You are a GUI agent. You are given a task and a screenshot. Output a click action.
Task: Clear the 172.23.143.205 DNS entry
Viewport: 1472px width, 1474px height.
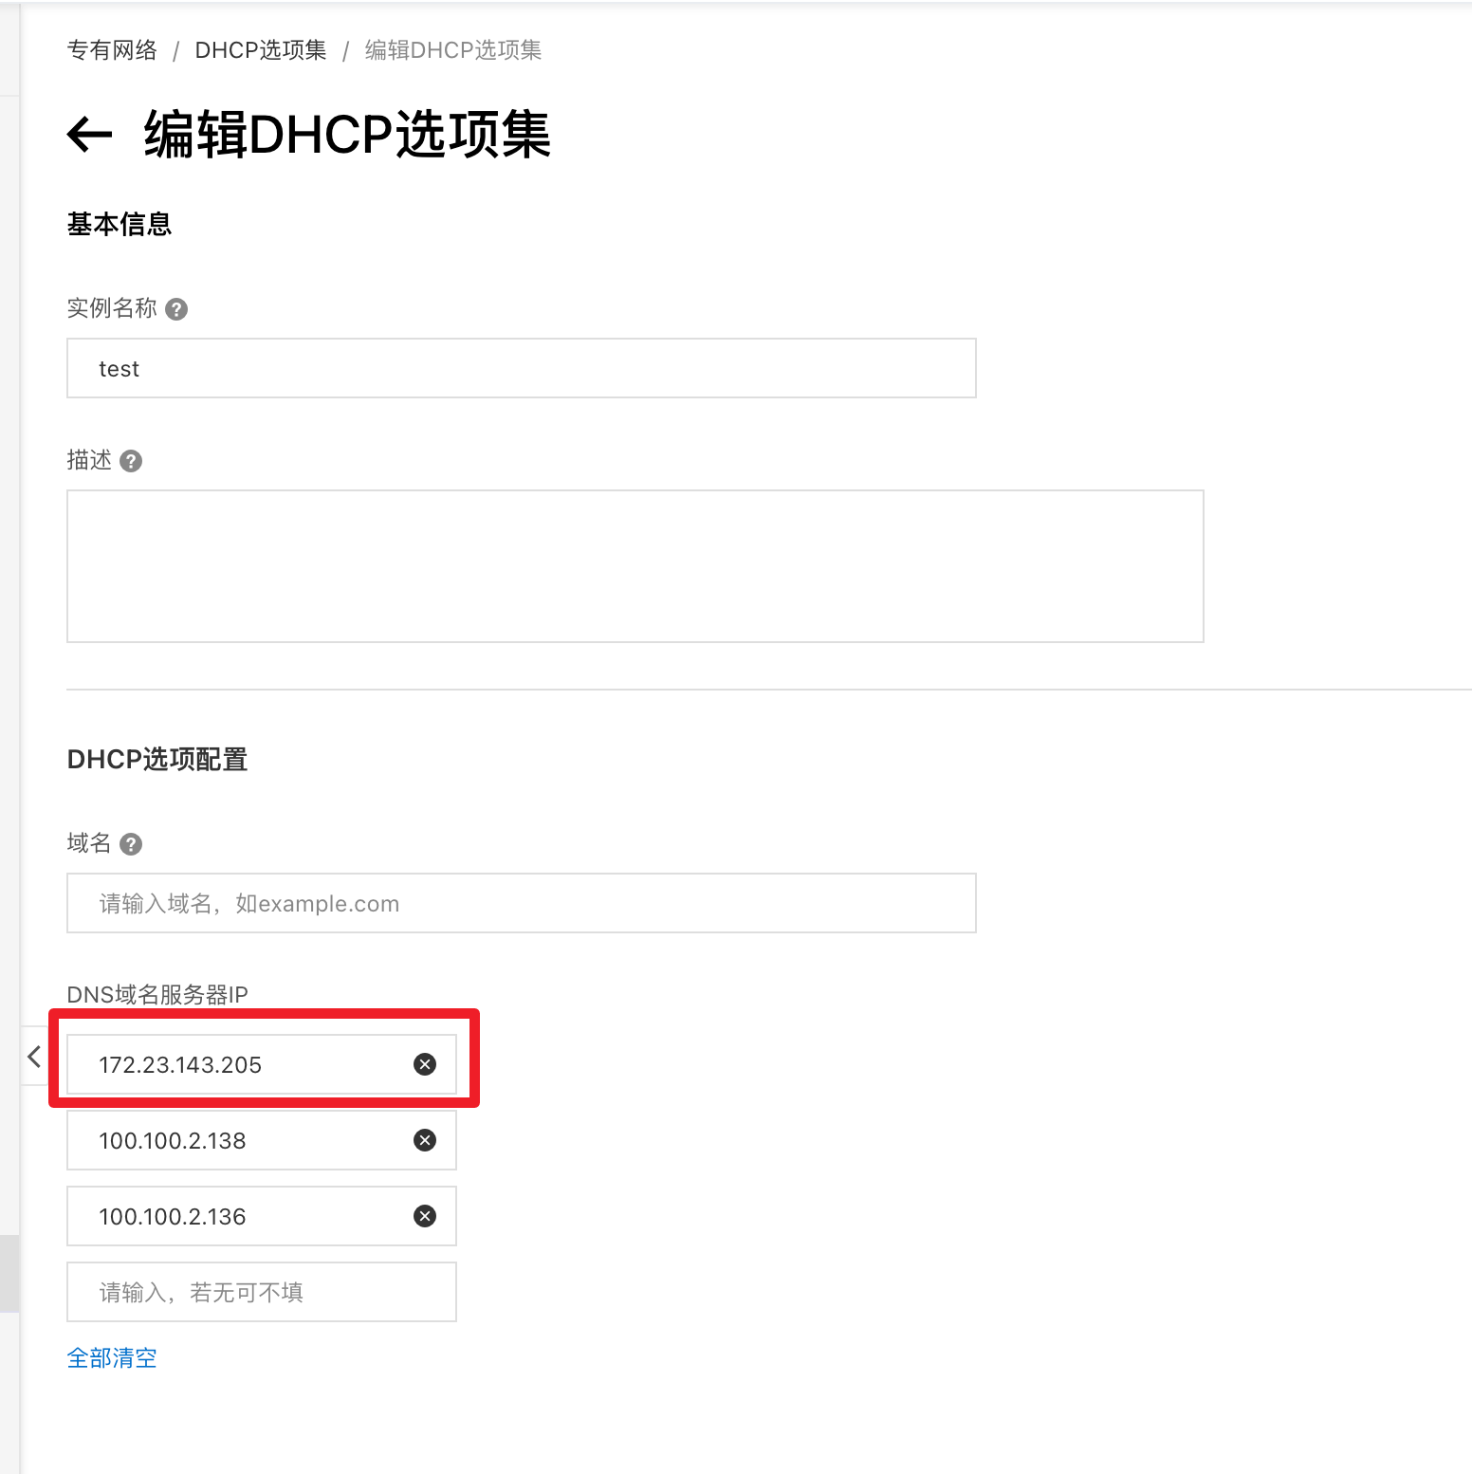point(425,1064)
